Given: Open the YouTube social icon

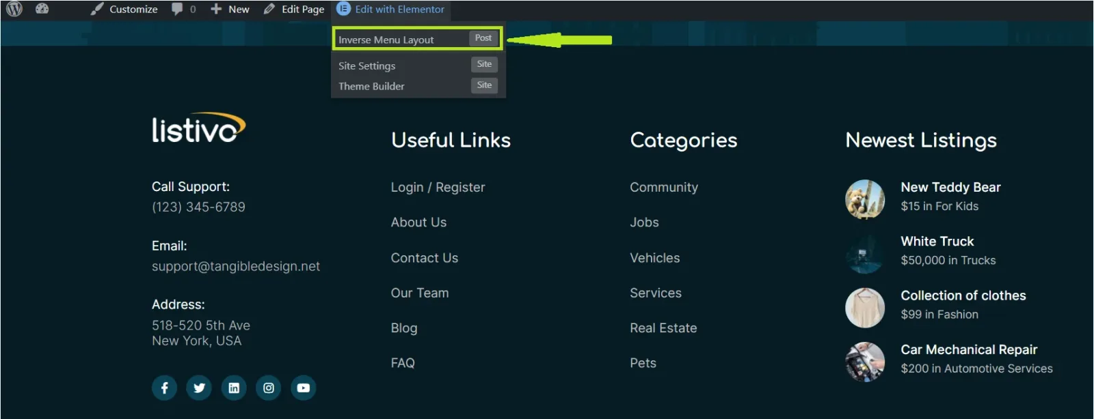Looking at the screenshot, I should point(304,388).
